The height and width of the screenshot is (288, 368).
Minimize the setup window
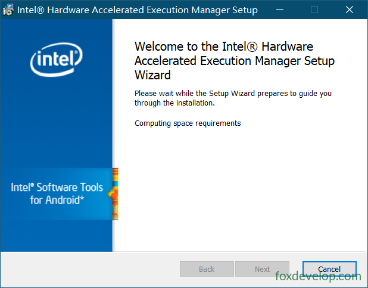(280, 10)
